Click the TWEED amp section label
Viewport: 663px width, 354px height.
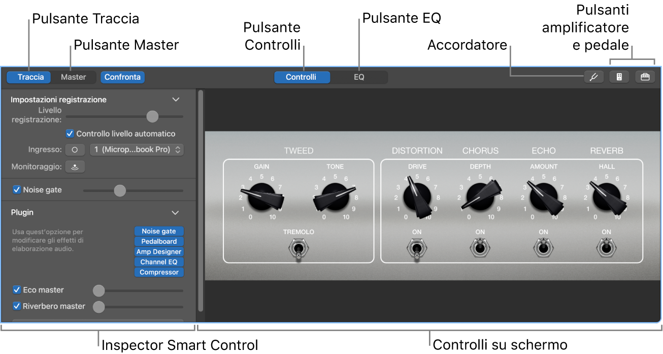(x=299, y=151)
